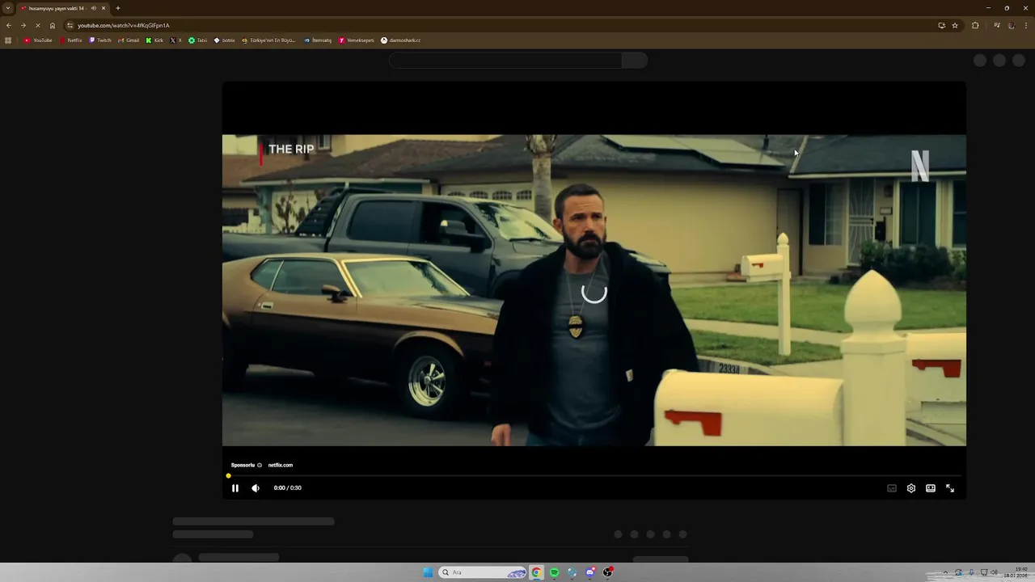Go forward in the browser
The image size is (1035, 582).
click(x=23, y=25)
